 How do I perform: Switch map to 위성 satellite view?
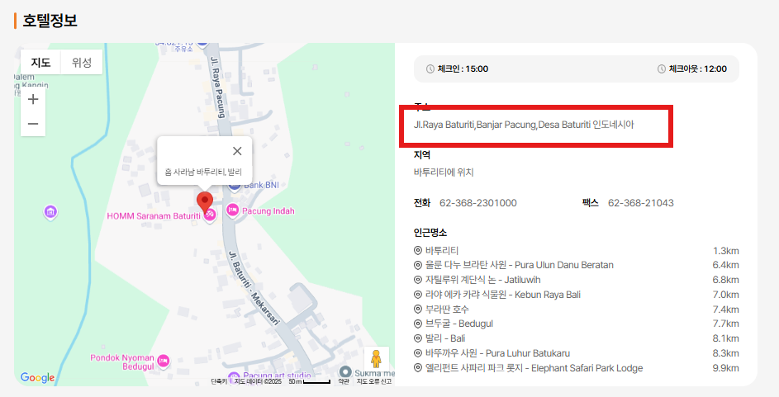coord(82,62)
